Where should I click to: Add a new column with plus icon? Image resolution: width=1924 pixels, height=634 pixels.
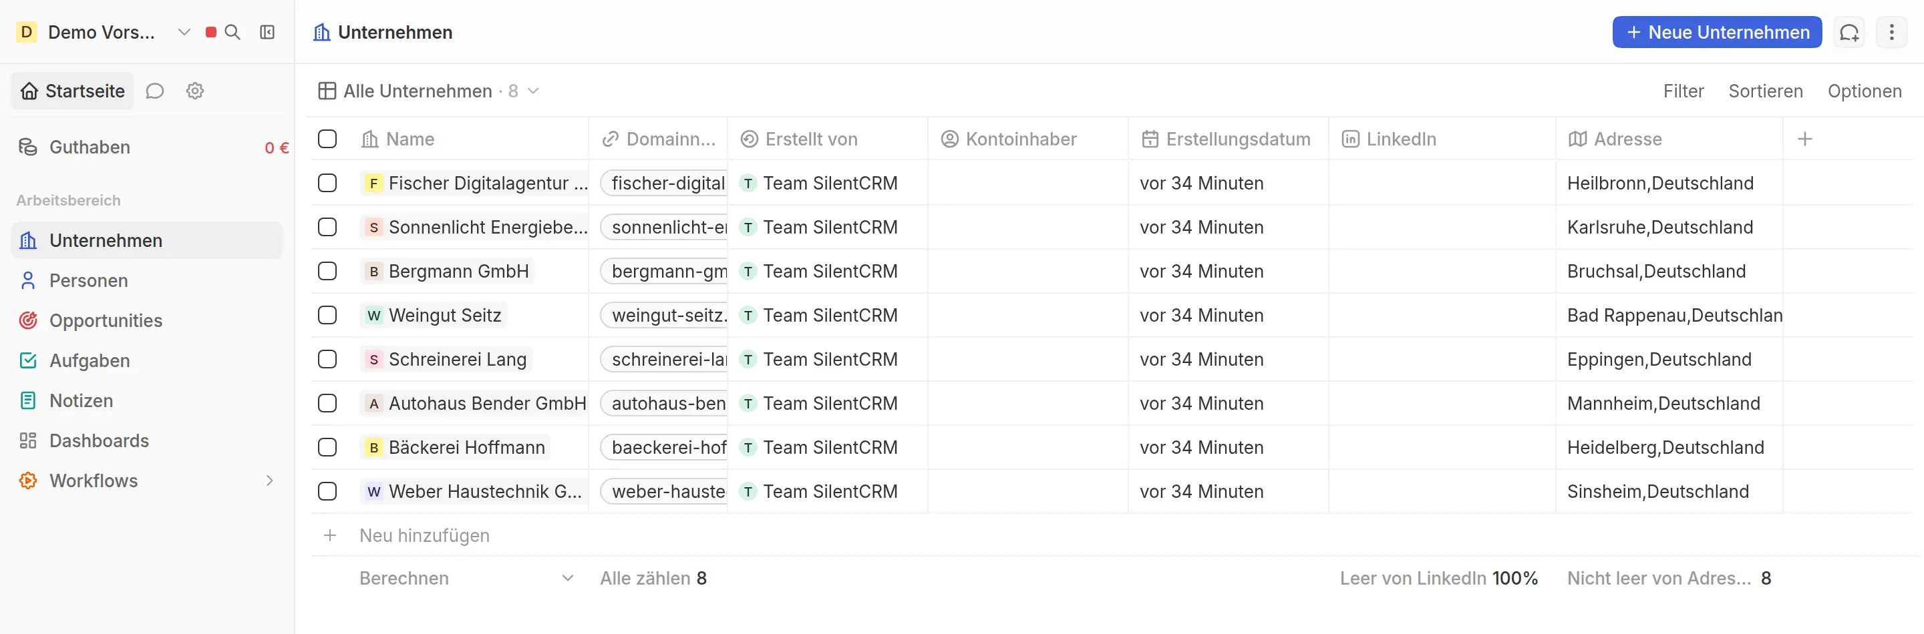[1804, 139]
